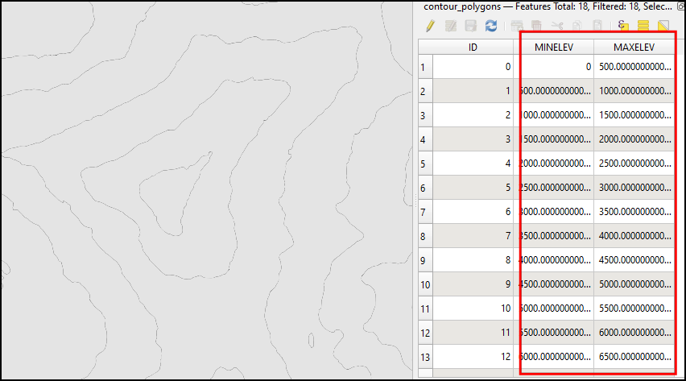Screen dimensions: 686x381
Task: Select row number 2 via its row header
Action: click(425, 91)
